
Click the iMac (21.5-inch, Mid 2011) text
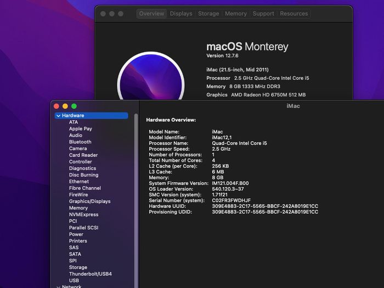pos(238,70)
